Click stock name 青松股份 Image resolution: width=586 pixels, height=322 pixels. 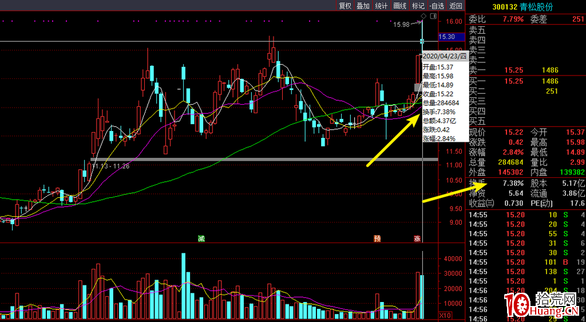point(535,7)
